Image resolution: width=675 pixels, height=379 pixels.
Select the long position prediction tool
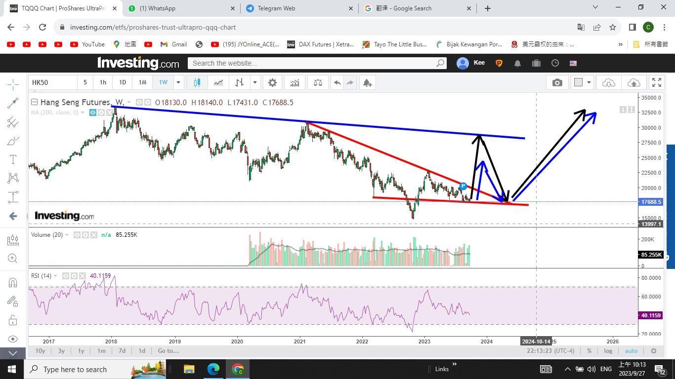pyautogui.click(x=13, y=197)
